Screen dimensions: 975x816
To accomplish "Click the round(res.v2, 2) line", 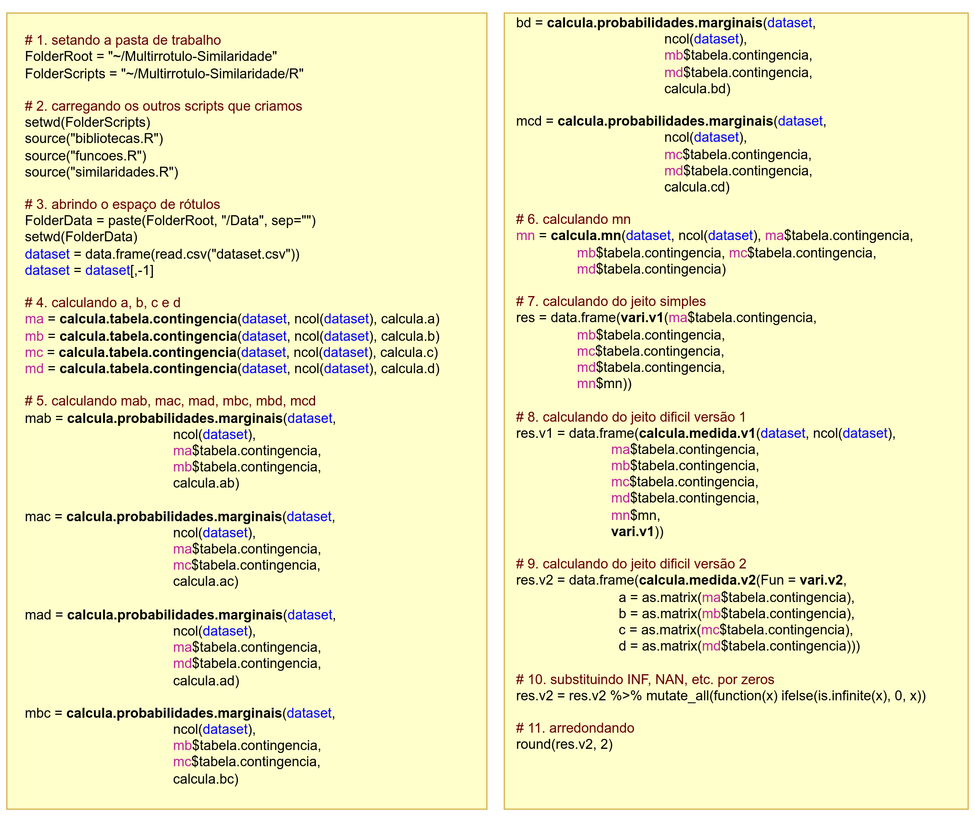I will coord(564,745).
